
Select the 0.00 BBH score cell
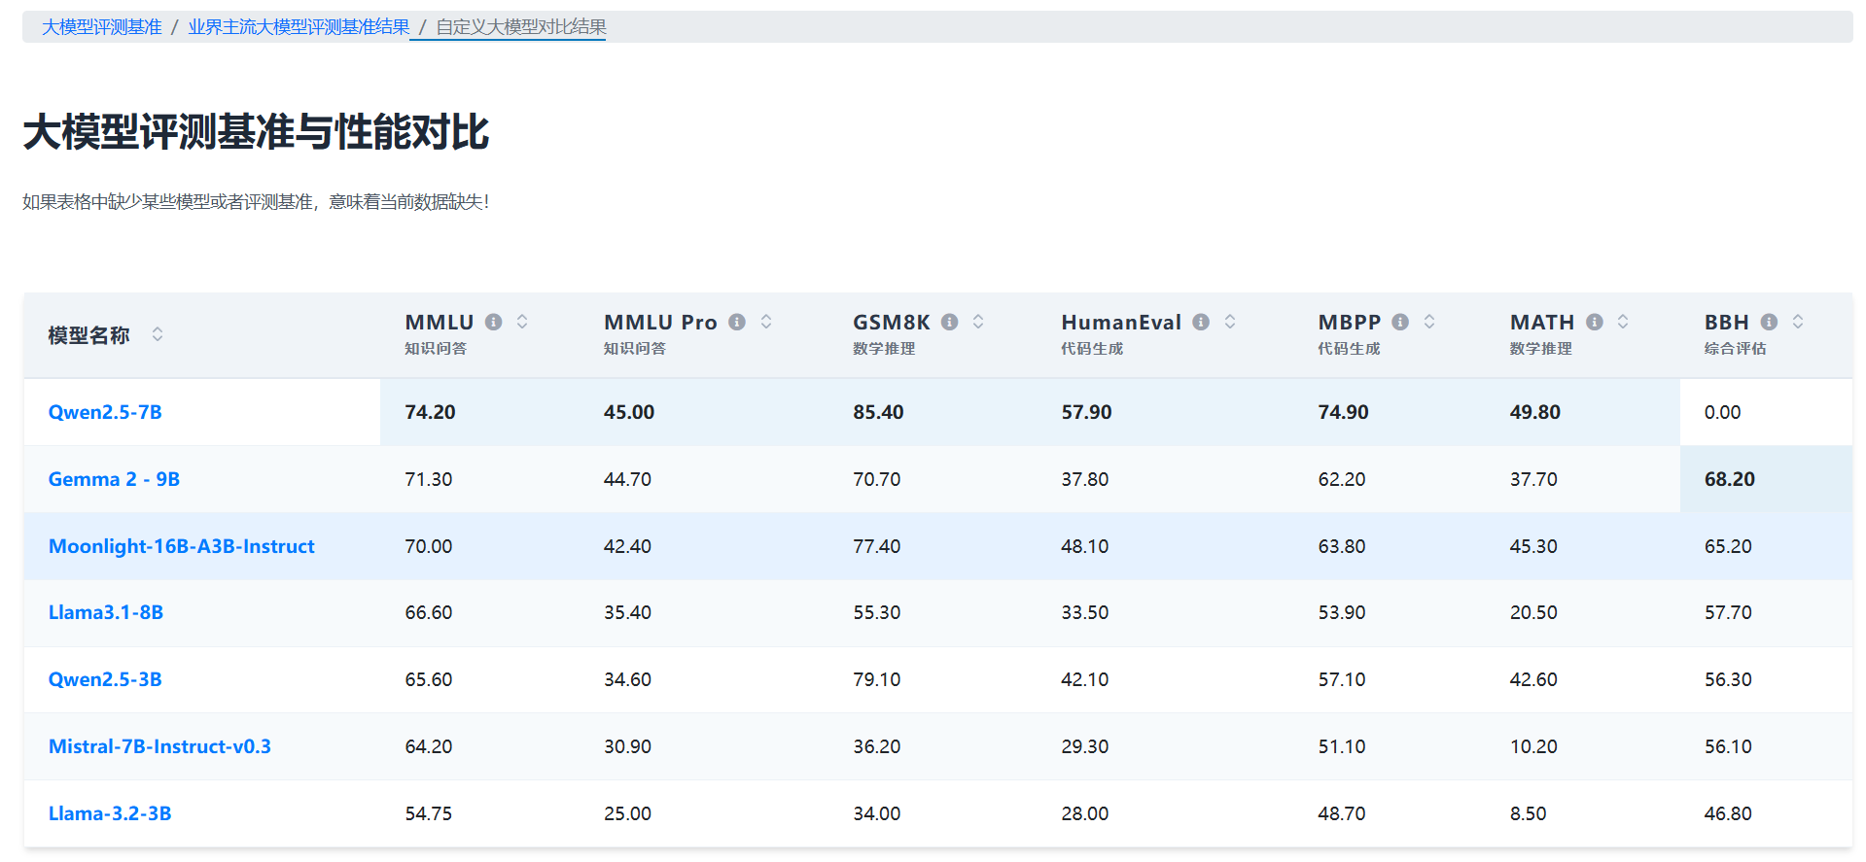coord(1766,412)
